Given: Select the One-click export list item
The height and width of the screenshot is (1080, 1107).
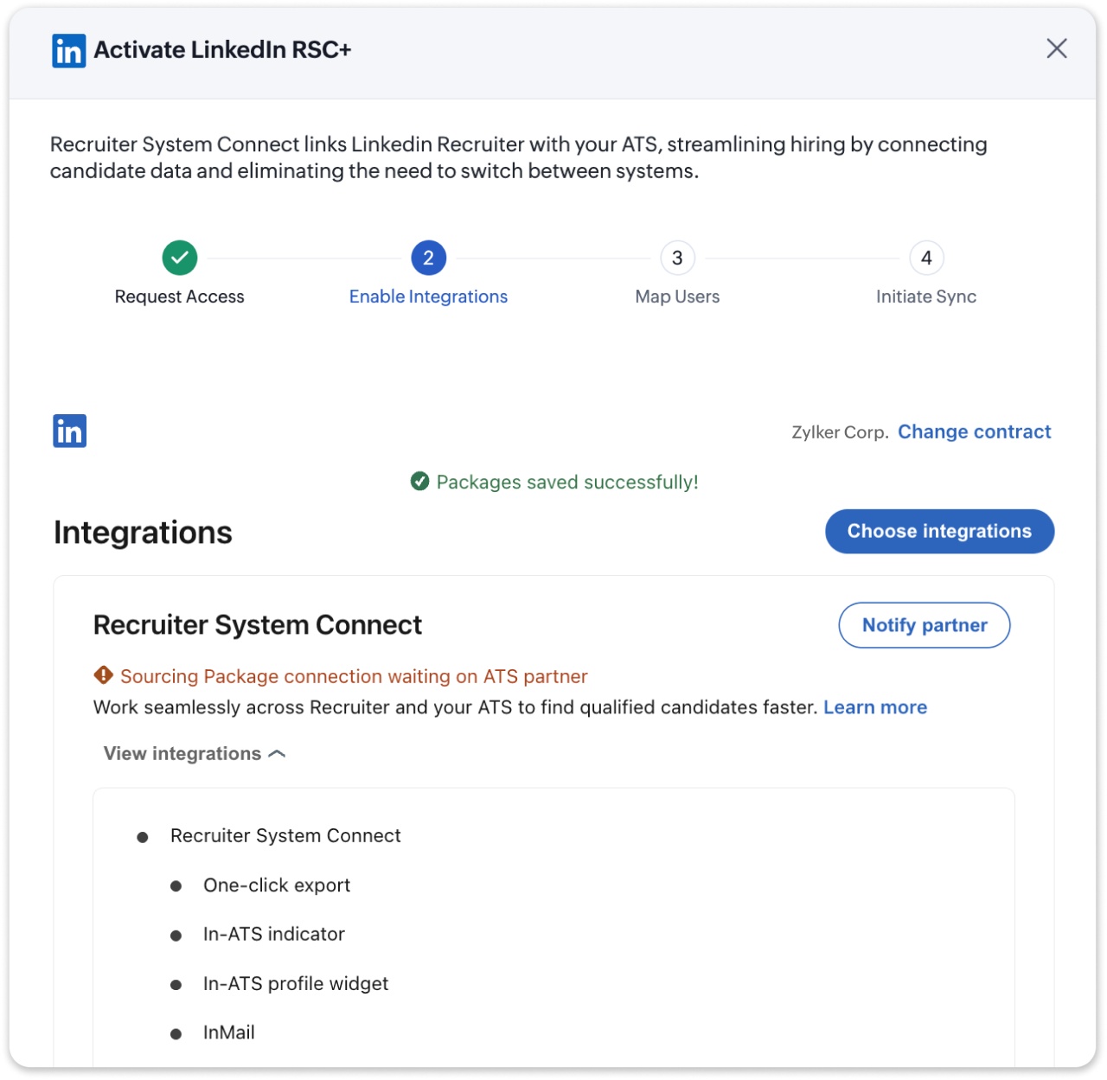Looking at the screenshot, I should tap(277, 885).
